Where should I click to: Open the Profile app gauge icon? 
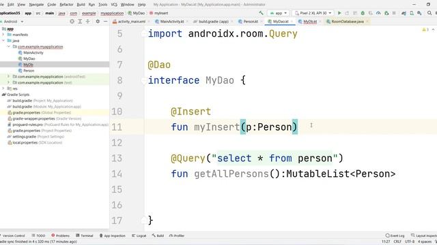click(378, 13)
